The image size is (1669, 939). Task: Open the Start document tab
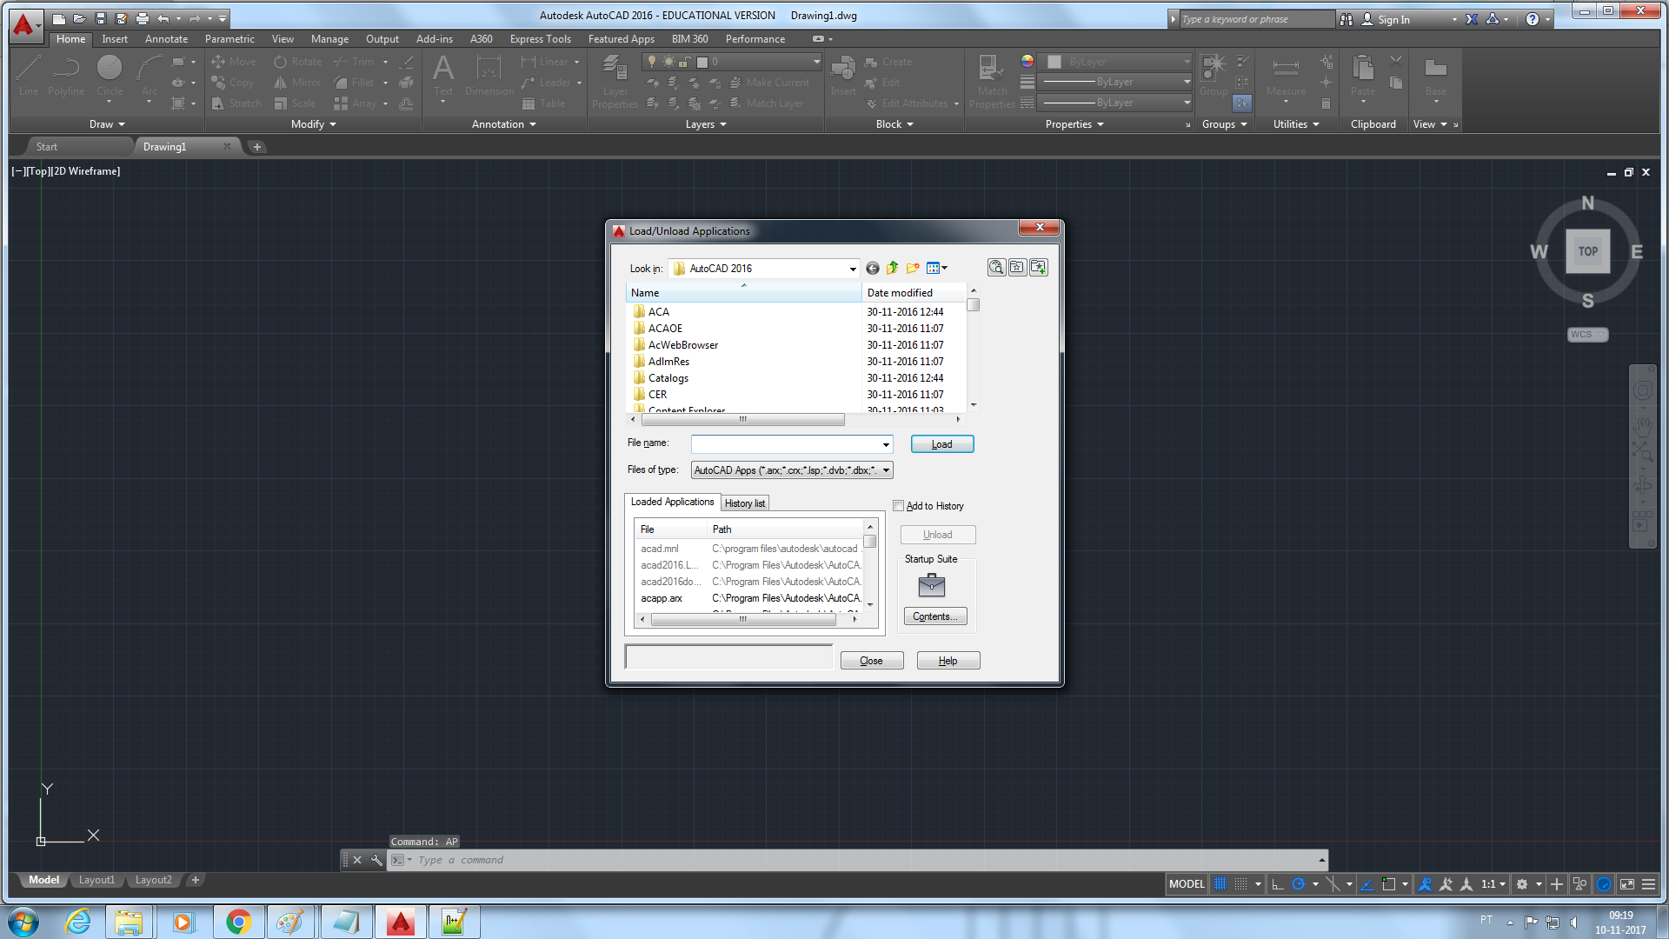(x=47, y=147)
